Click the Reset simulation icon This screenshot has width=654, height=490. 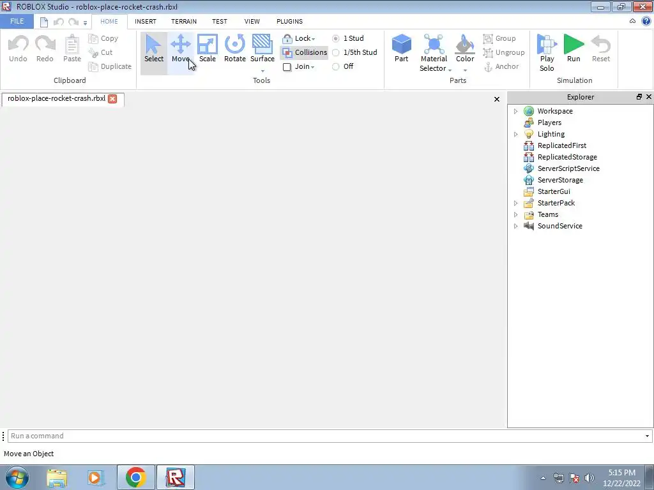click(x=600, y=44)
